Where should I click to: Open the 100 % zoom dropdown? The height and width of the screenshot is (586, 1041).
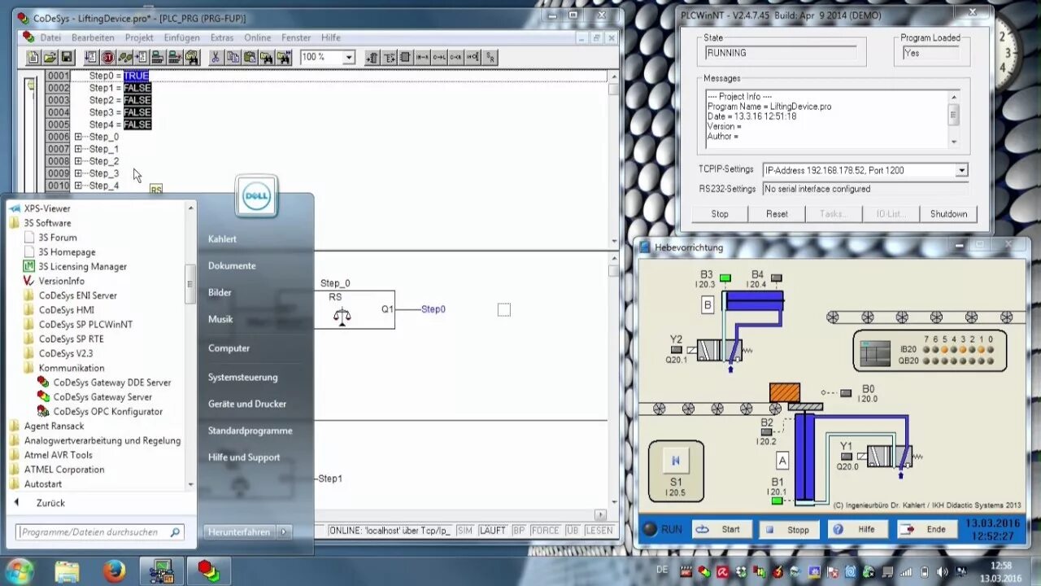[349, 57]
